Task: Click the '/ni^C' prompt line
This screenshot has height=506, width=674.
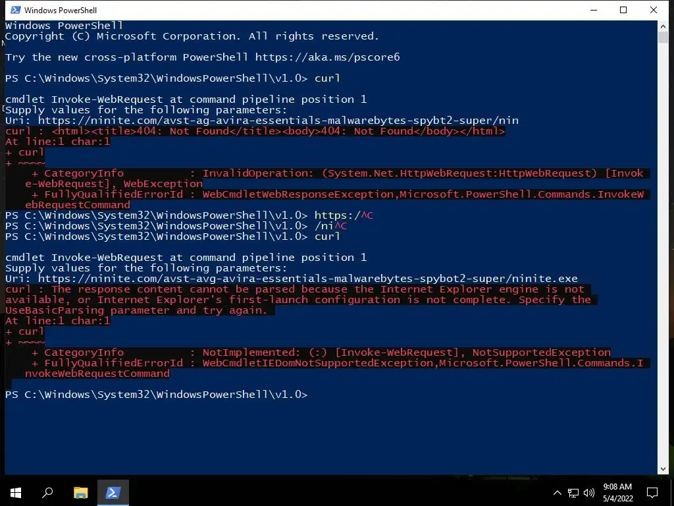Action: click(x=176, y=226)
